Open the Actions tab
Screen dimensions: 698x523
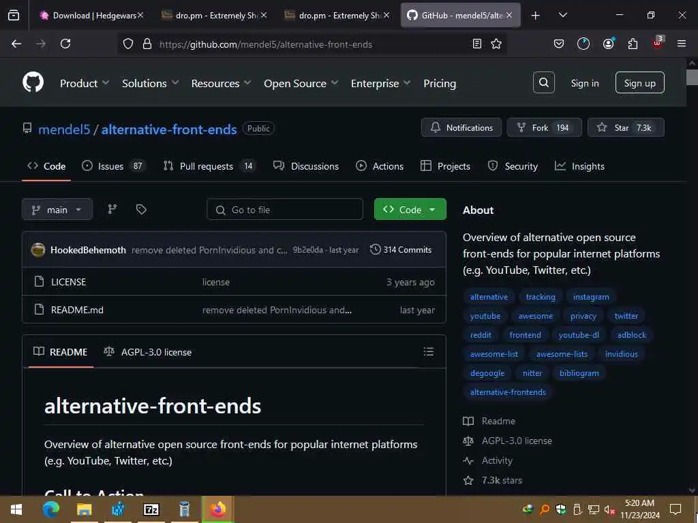click(x=380, y=166)
